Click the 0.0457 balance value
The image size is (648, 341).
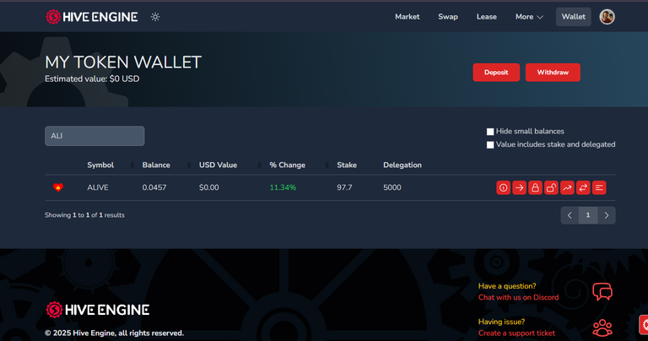pos(154,187)
